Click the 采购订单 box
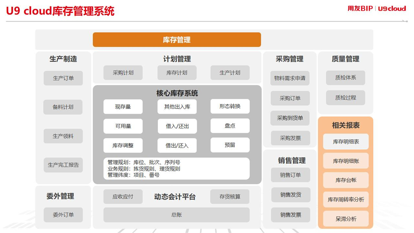 click(x=290, y=98)
